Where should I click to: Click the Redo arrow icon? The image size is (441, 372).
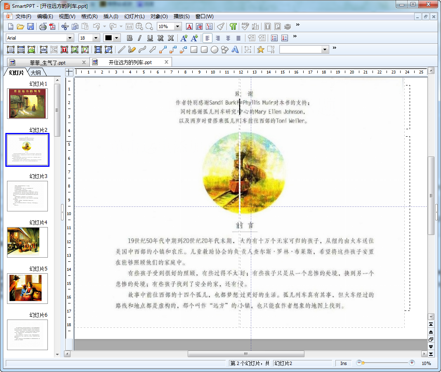pos(113,26)
